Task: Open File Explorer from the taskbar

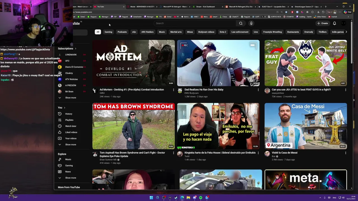Action: point(188,198)
